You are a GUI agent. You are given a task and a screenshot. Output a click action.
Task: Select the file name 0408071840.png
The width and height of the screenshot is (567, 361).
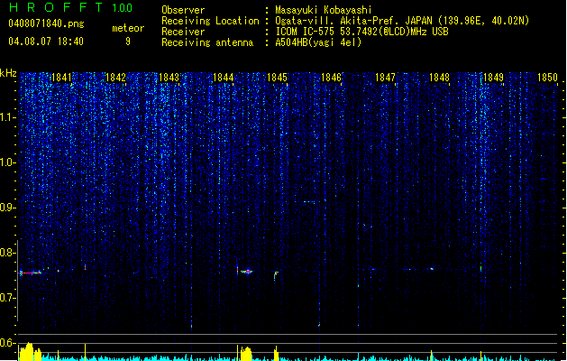pyautogui.click(x=46, y=23)
